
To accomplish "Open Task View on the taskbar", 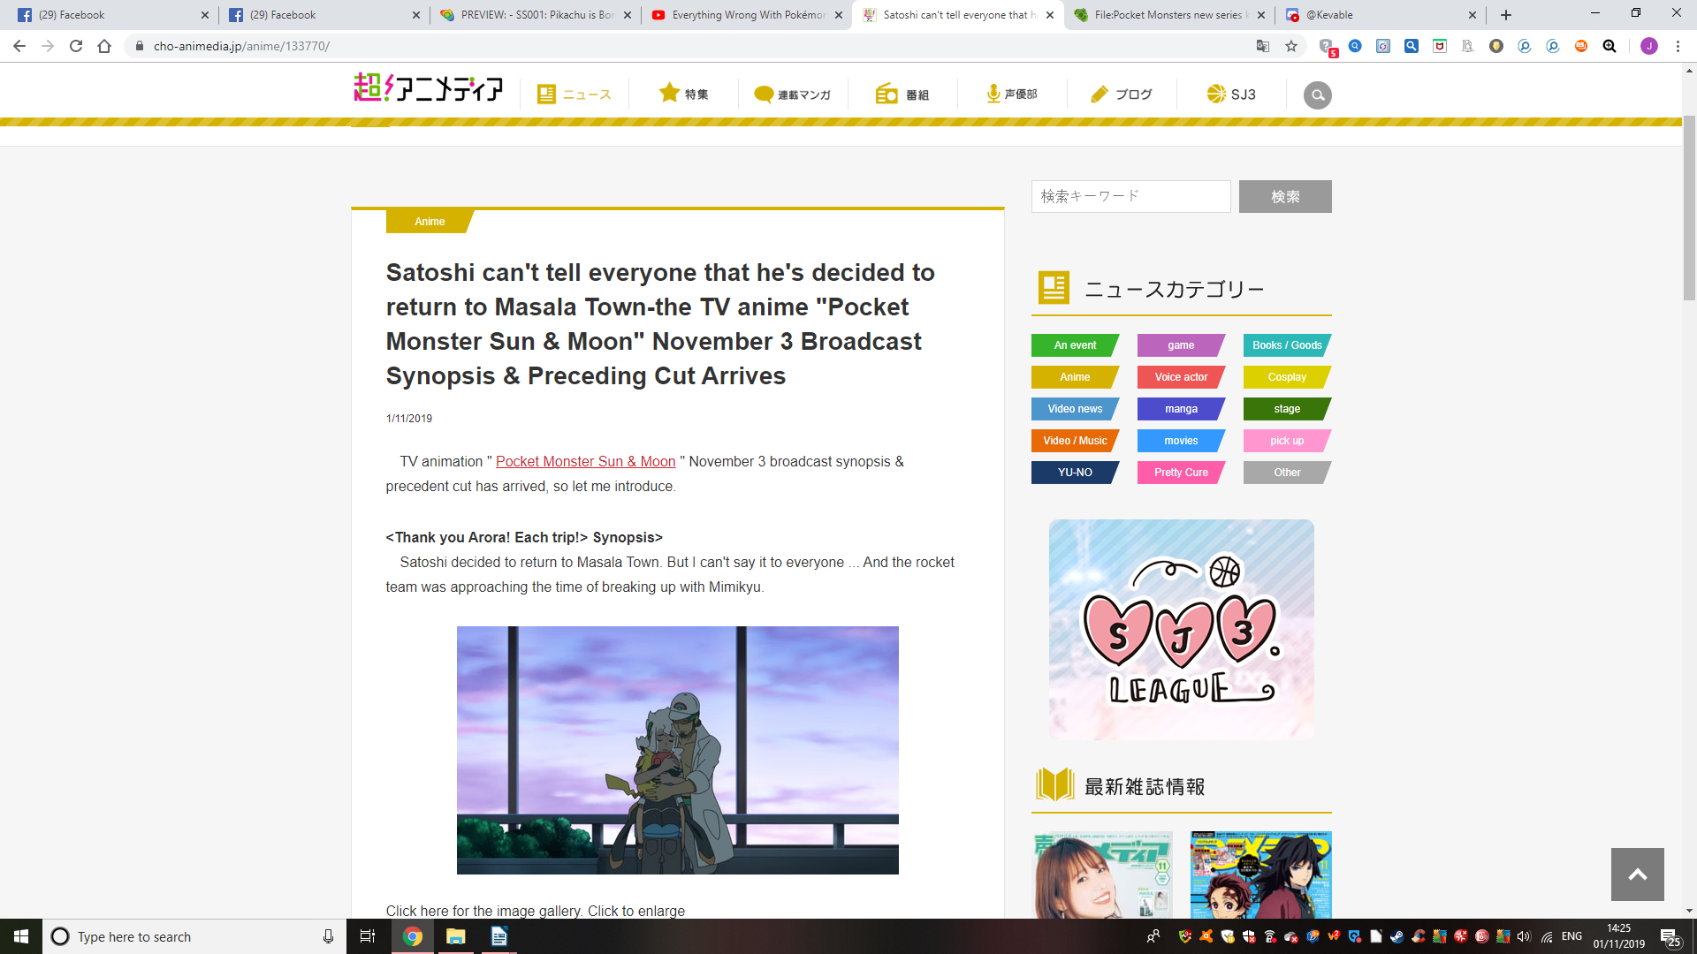I will (x=368, y=936).
